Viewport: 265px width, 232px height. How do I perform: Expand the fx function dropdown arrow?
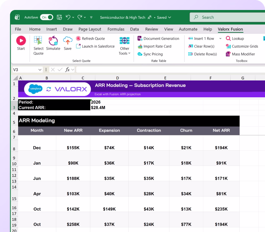coord(73,70)
